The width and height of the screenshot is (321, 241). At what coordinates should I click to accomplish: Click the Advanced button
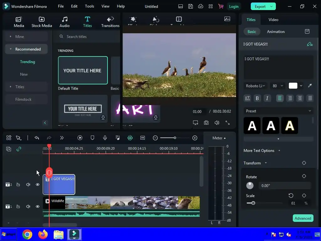pos(303,218)
